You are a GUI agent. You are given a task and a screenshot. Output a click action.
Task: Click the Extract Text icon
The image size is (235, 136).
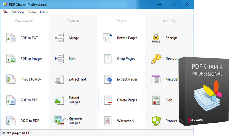click(59, 79)
